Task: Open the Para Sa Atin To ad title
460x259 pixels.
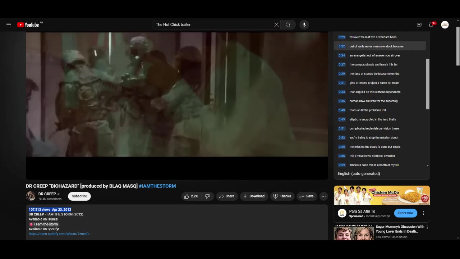Action: (362, 211)
